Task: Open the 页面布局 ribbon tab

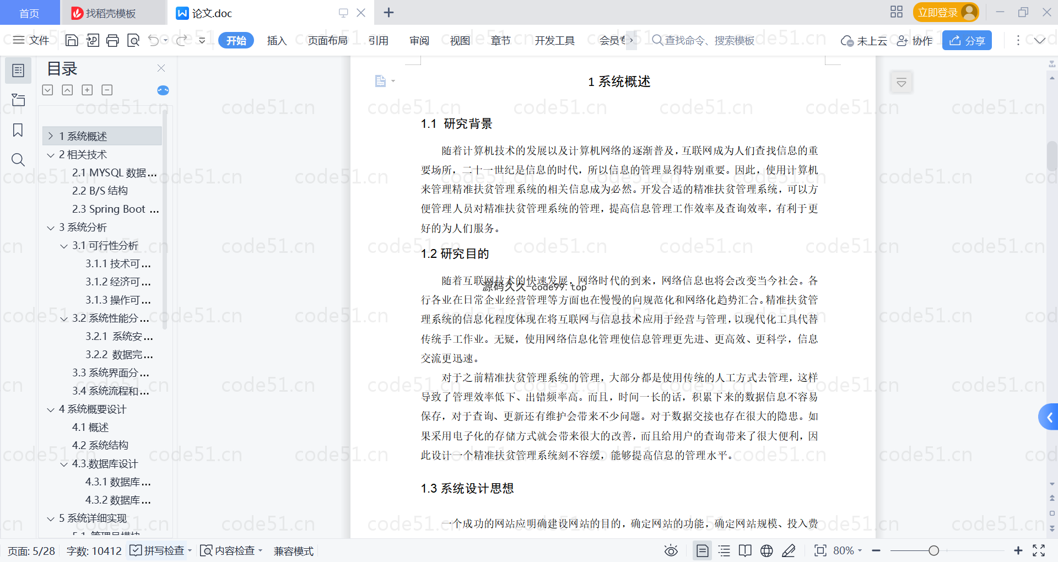Action: tap(327, 40)
